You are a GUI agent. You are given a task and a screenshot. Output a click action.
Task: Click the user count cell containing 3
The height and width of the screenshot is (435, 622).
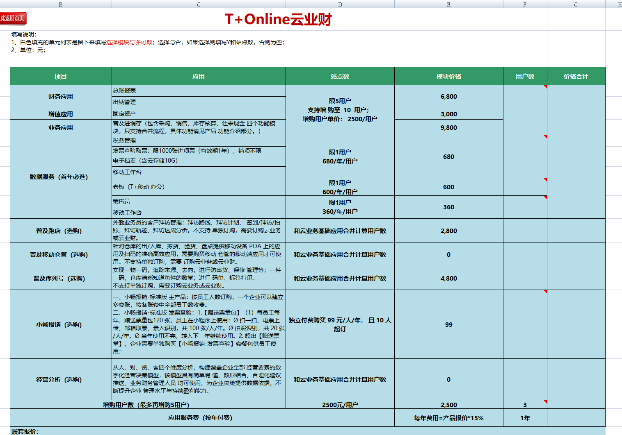click(525, 405)
